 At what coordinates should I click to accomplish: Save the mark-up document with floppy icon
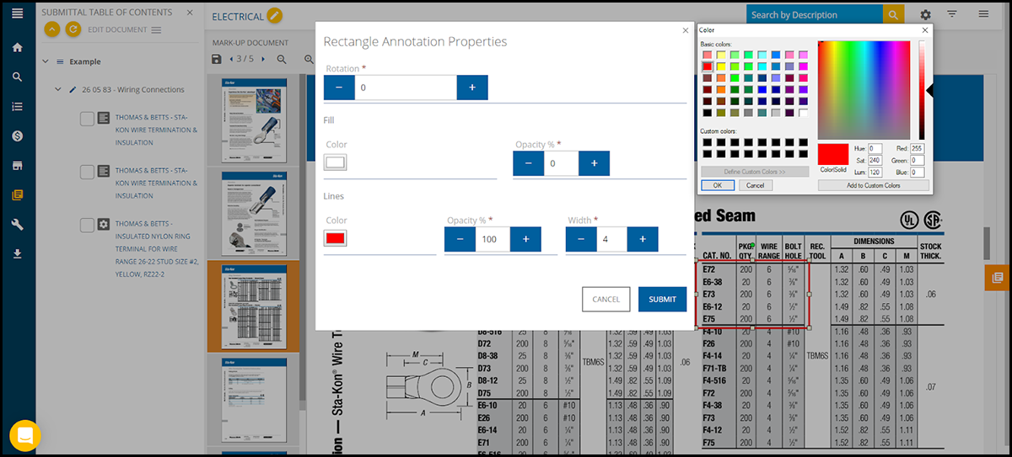pos(217,59)
